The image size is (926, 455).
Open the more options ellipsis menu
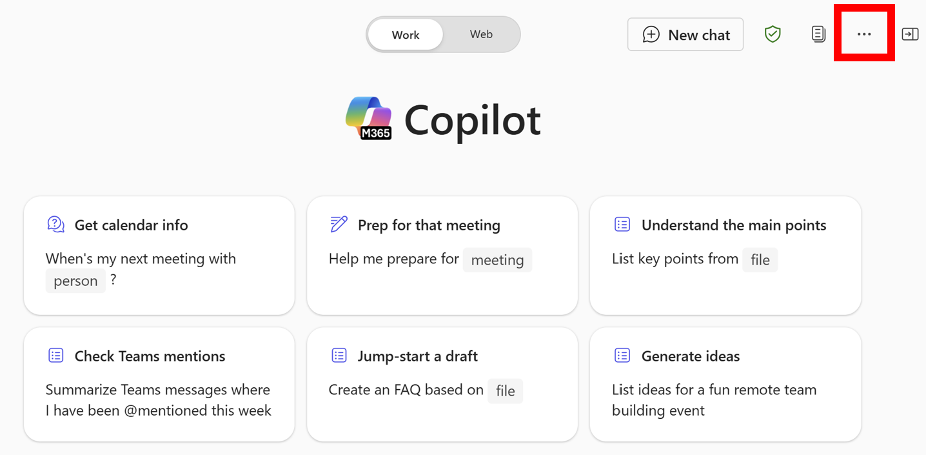864,34
